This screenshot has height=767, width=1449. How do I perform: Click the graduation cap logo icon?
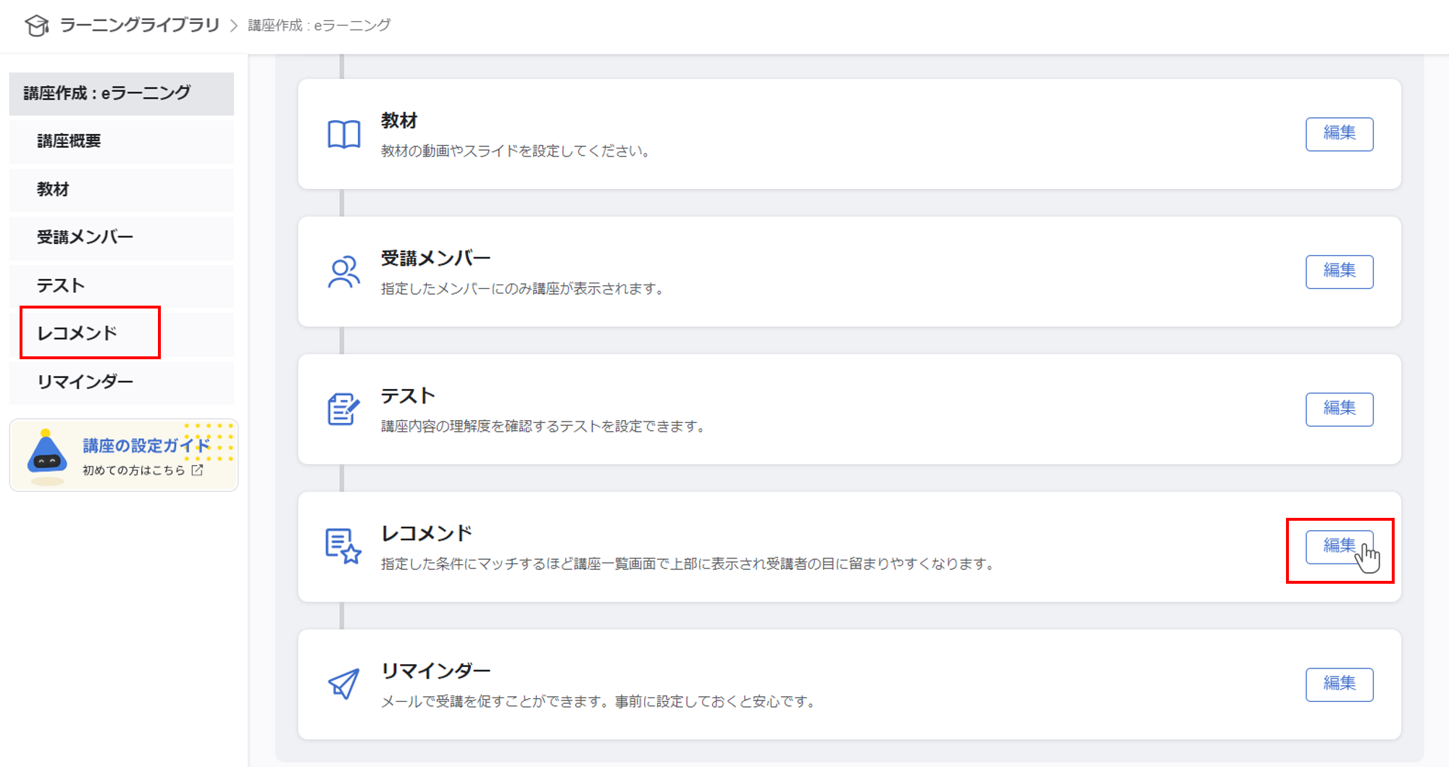[36, 25]
